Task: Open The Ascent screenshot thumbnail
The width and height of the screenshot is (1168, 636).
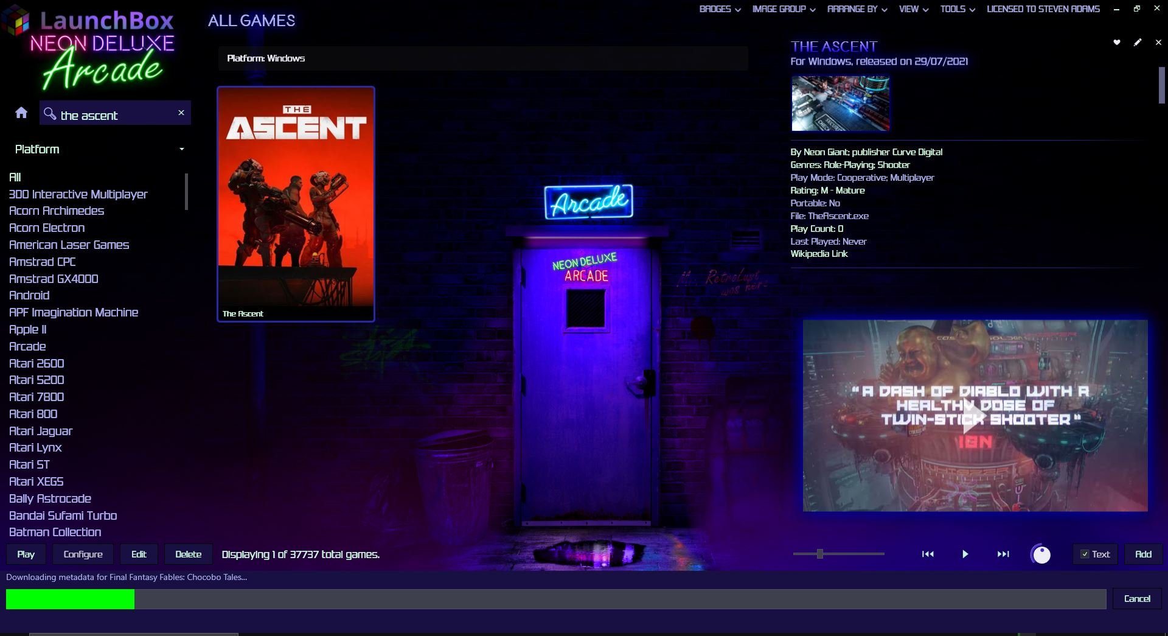Action: (840, 103)
